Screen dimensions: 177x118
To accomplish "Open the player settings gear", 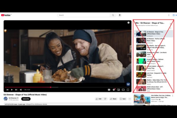I will [114, 90].
